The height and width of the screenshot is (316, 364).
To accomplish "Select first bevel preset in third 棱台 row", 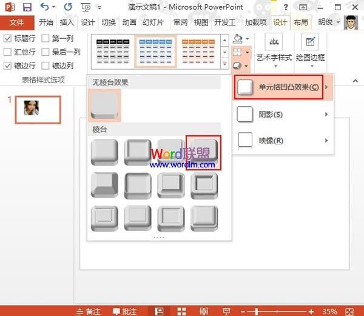I will click(104, 218).
